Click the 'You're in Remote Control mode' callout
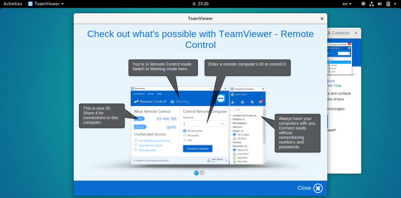 tap(163, 68)
